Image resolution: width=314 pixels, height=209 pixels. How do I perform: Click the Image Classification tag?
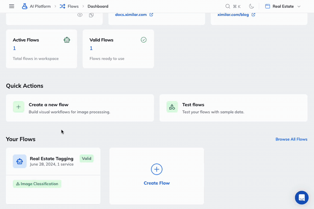(x=37, y=184)
